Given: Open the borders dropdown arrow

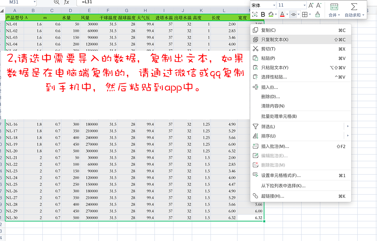Looking at the screenshot, I should point(310,14).
